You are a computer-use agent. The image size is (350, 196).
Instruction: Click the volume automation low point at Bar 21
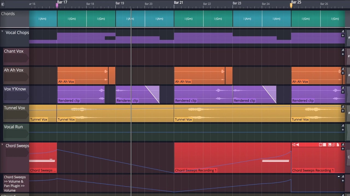tap(174, 192)
